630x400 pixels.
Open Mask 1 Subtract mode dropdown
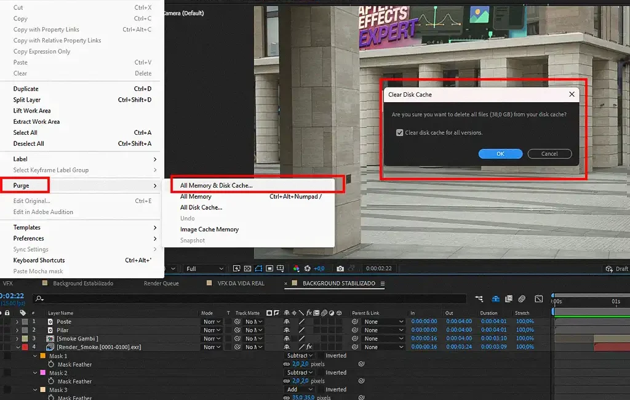coord(300,356)
